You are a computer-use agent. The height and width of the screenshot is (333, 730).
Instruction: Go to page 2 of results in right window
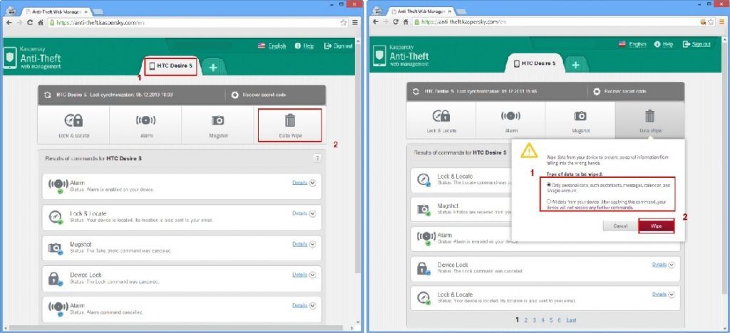[526, 320]
